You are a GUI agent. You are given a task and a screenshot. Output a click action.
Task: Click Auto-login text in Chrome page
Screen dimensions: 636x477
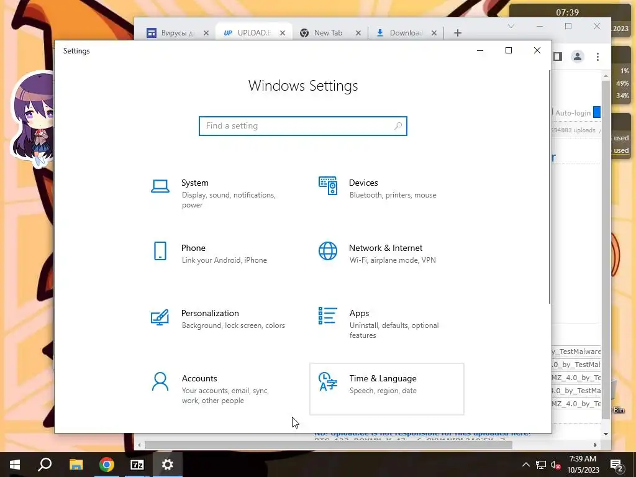pyautogui.click(x=573, y=113)
